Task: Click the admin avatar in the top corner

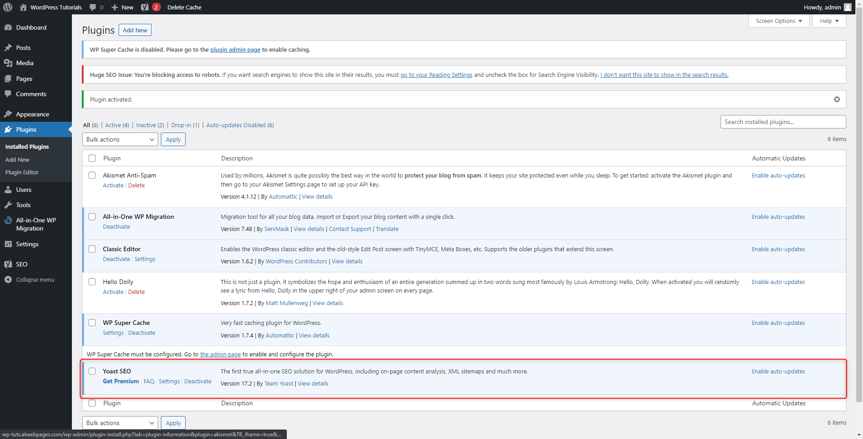Action: [x=848, y=7]
